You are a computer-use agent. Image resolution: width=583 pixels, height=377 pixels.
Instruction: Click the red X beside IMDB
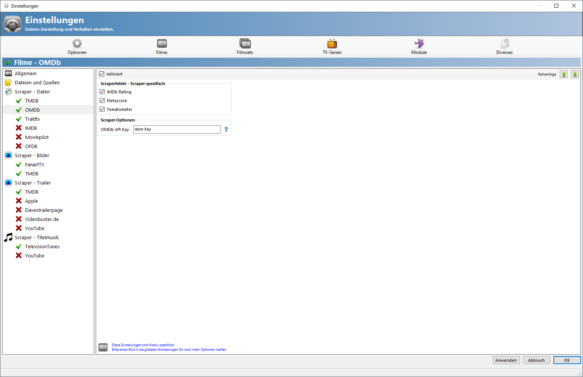pyautogui.click(x=19, y=128)
